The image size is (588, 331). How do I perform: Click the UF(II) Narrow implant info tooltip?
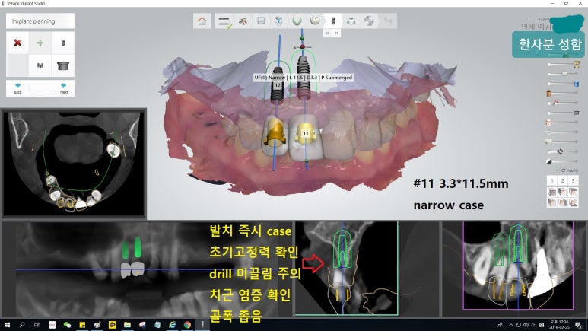pos(304,78)
